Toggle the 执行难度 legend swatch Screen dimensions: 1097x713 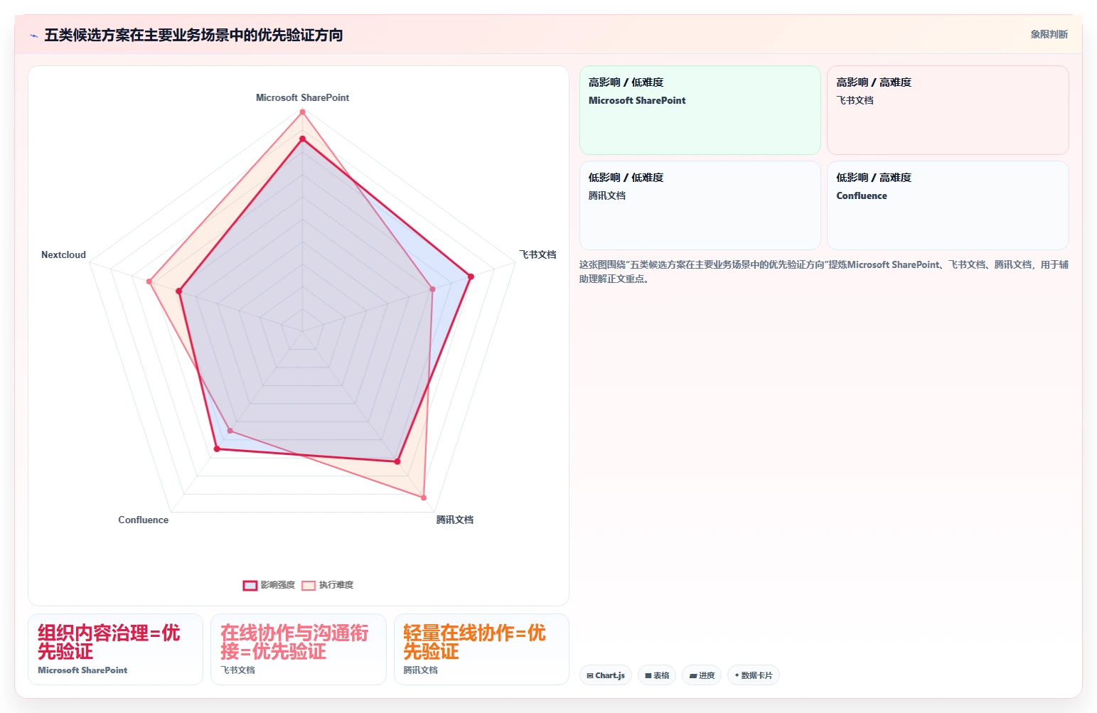point(309,585)
